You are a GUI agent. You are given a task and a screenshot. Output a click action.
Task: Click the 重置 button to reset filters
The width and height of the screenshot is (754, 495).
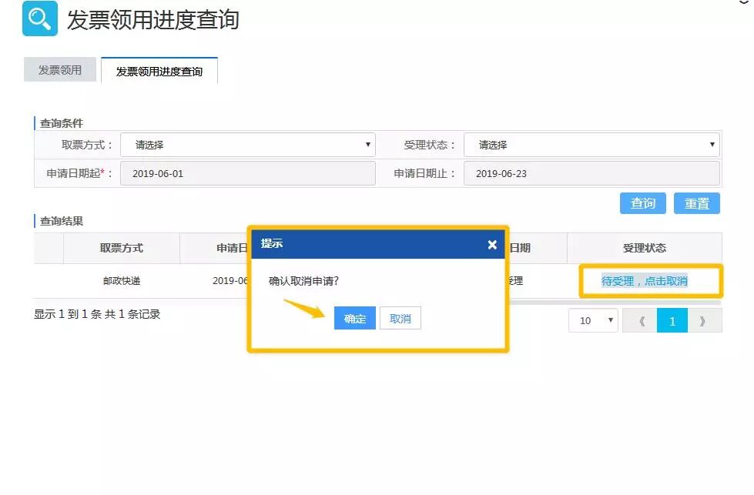tap(696, 203)
